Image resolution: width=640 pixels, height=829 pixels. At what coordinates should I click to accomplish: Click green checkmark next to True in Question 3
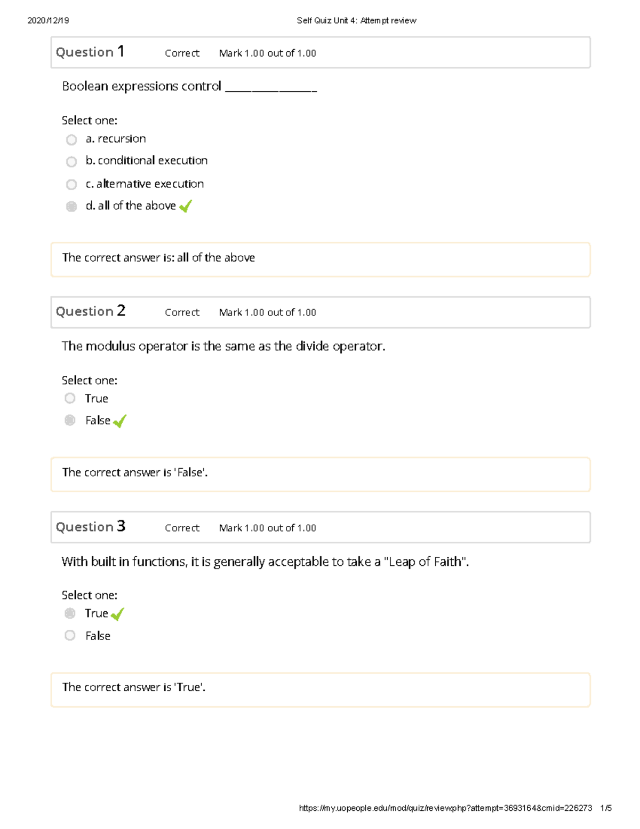pos(117,614)
